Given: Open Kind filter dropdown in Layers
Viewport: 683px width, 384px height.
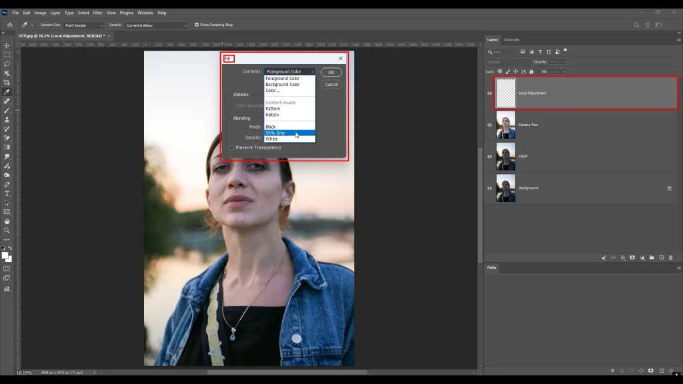Looking at the screenshot, I should 501,52.
